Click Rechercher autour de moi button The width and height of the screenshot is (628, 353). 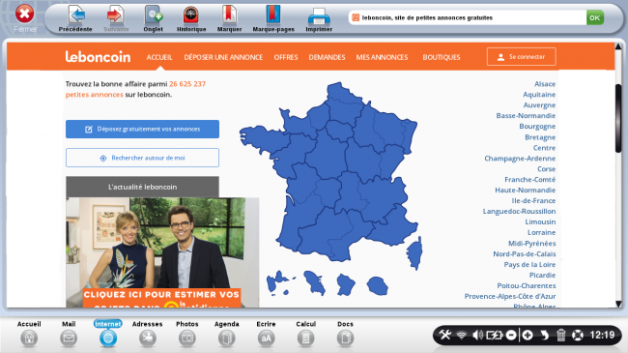click(x=142, y=158)
